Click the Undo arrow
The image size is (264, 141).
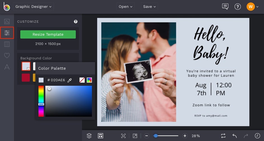point(235,136)
